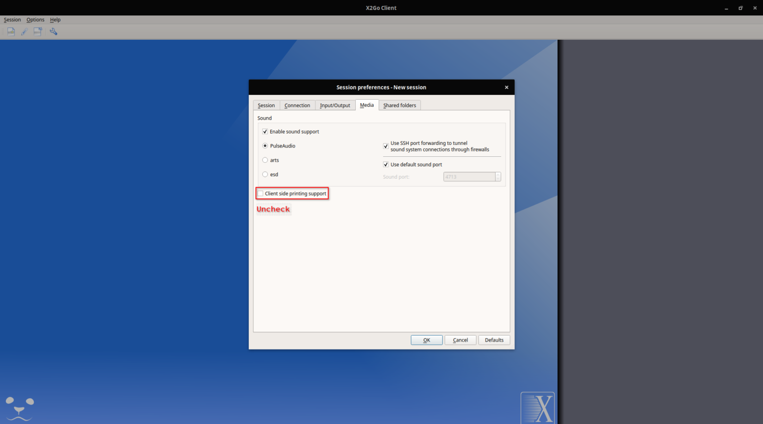Toggle Client side printing support checkbox
Screen dimensions: 763x424
[x=261, y=194]
